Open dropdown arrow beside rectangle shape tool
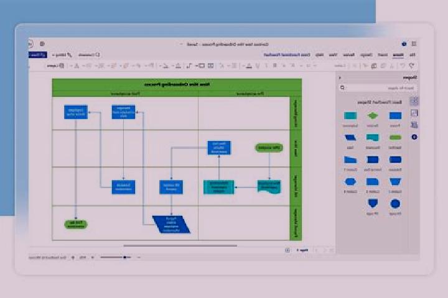 coord(197,66)
